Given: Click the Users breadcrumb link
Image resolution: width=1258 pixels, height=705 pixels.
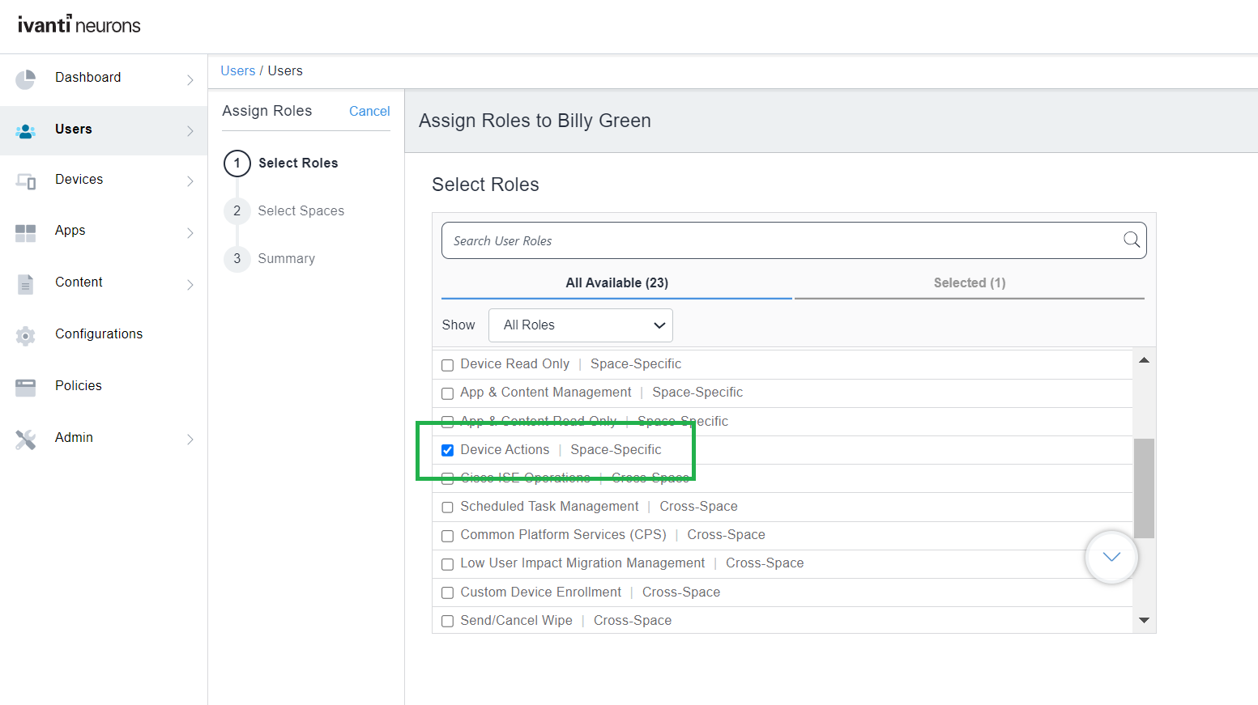Looking at the screenshot, I should (237, 70).
